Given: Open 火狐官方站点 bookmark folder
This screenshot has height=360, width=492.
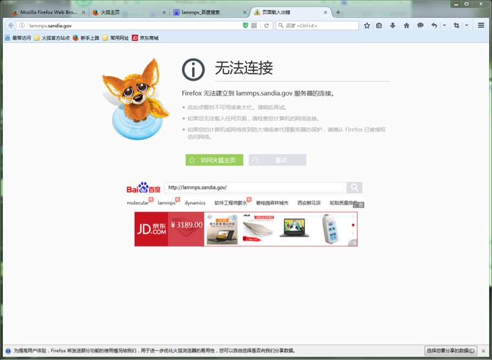Looking at the screenshot, I should point(52,38).
